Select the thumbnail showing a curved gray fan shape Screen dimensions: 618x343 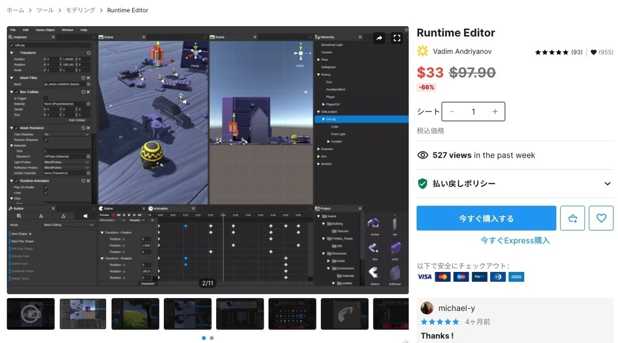(x=345, y=314)
